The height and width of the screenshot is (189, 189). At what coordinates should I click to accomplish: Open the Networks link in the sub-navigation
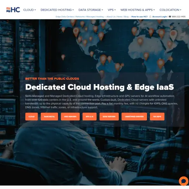coord(80,17)
